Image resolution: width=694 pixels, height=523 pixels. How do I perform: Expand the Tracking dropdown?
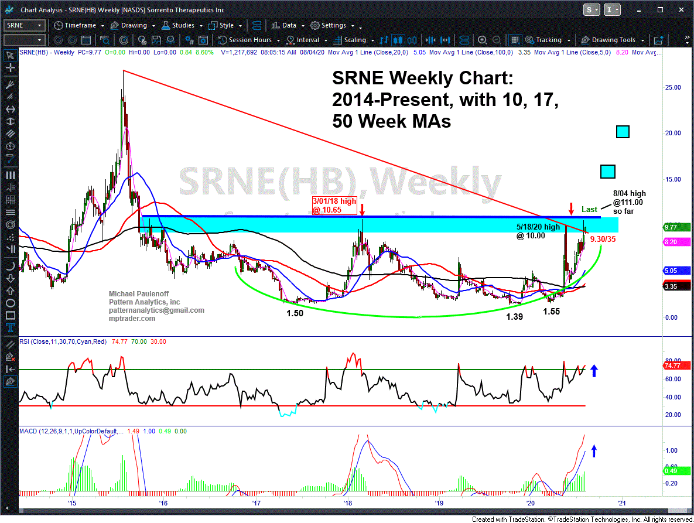[x=569, y=40]
